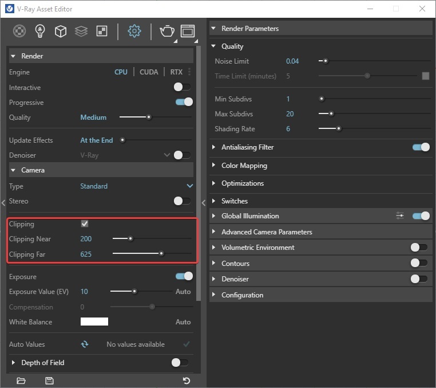Click the White Balance color swatch
The height and width of the screenshot is (388, 436).
coord(94,322)
